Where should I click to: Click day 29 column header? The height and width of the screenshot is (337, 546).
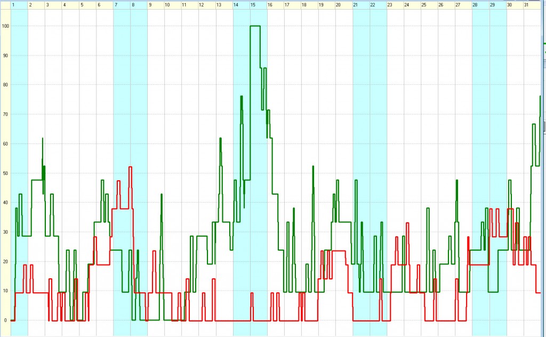pos(498,5)
